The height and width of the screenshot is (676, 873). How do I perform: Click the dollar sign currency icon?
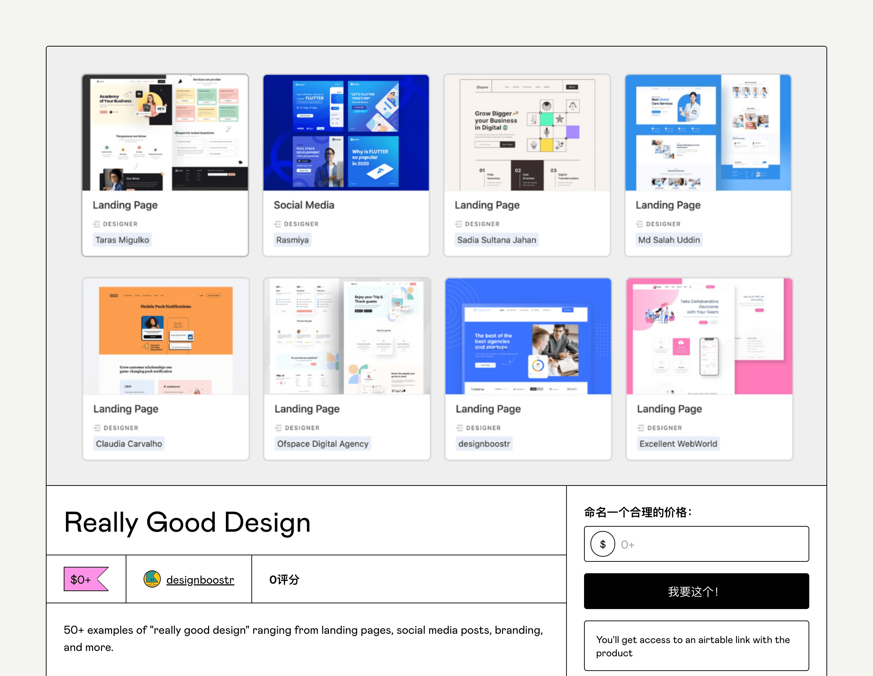pos(602,544)
